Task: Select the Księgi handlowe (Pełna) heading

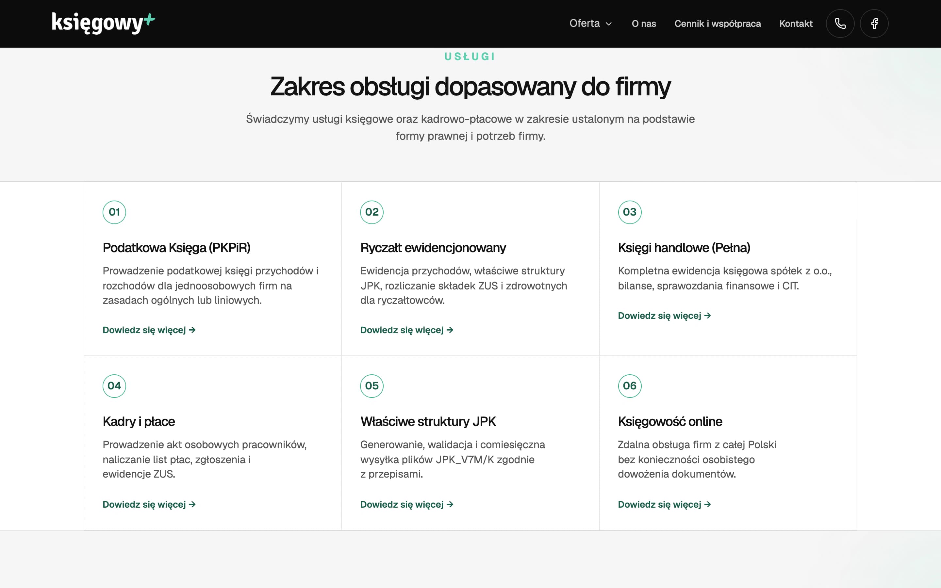Action: (684, 248)
